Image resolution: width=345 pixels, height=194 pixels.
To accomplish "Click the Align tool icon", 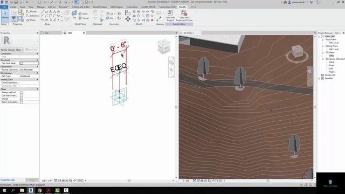I will (x=128, y=12).
